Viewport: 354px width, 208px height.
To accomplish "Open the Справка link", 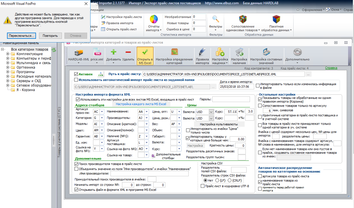I will (331, 68).
